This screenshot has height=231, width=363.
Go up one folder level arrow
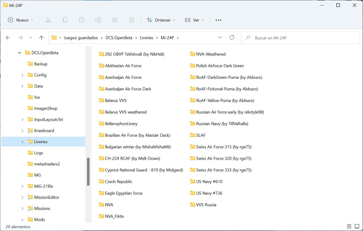tap(41, 38)
